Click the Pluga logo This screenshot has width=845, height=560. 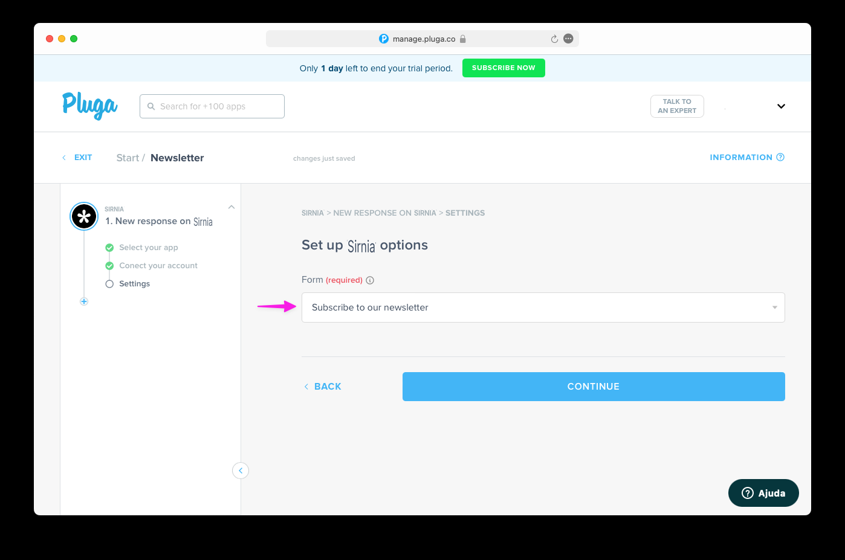pos(90,106)
